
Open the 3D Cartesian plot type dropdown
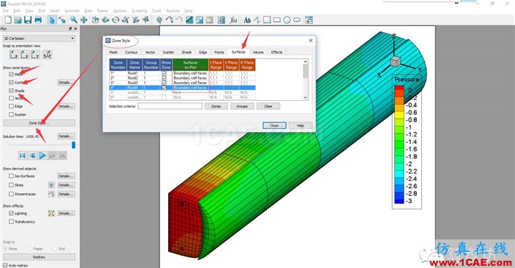click(39, 39)
